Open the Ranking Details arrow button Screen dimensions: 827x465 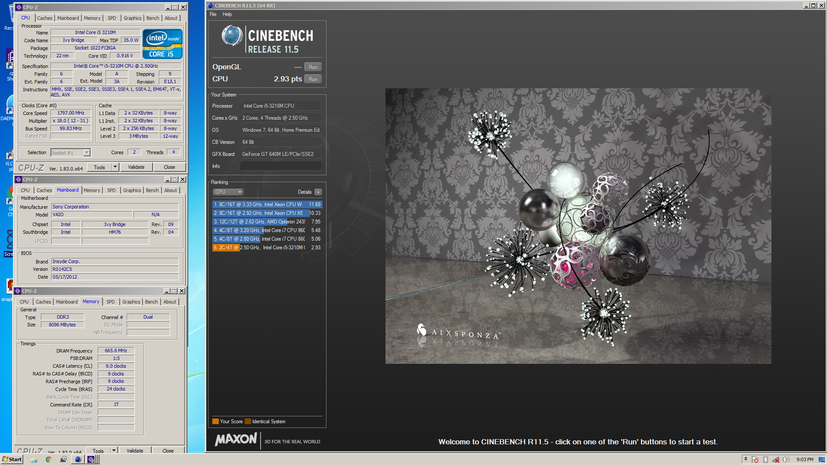click(318, 192)
